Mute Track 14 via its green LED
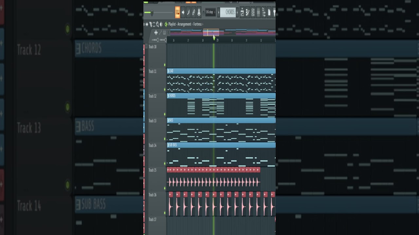Image resolution: width=419 pixels, height=235 pixels. point(165,163)
